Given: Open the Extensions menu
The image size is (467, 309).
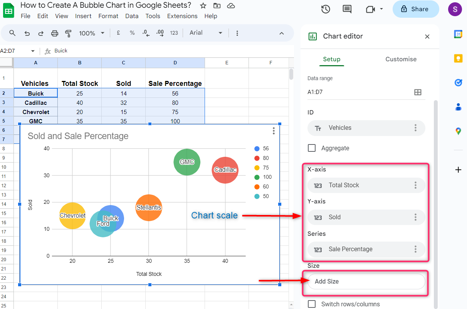Looking at the screenshot, I should pos(182,16).
